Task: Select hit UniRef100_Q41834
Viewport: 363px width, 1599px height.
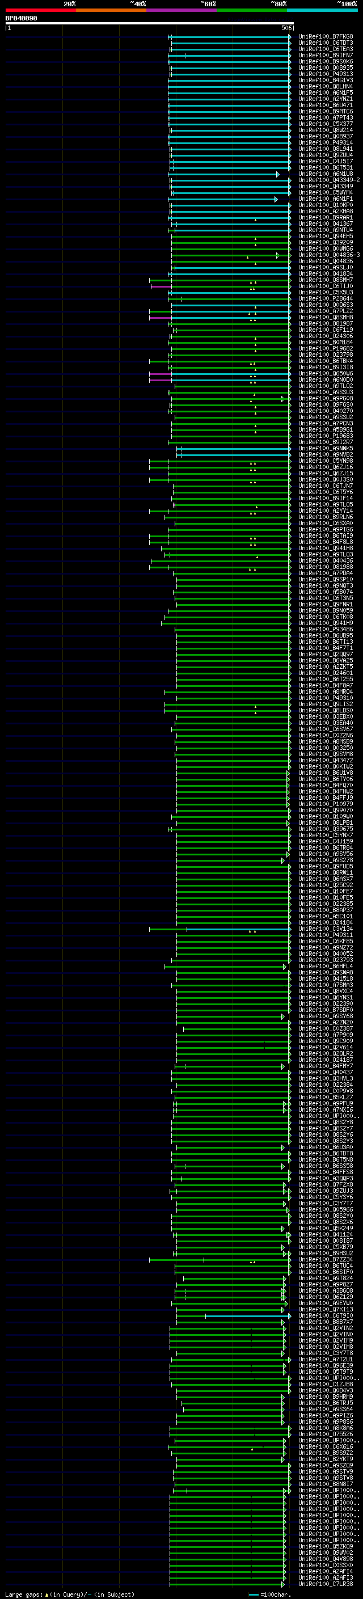Action: [x=325, y=274]
